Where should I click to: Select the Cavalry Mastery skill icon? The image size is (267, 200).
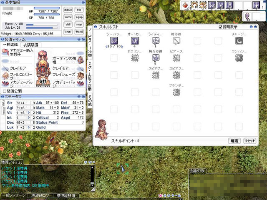[156, 58]
